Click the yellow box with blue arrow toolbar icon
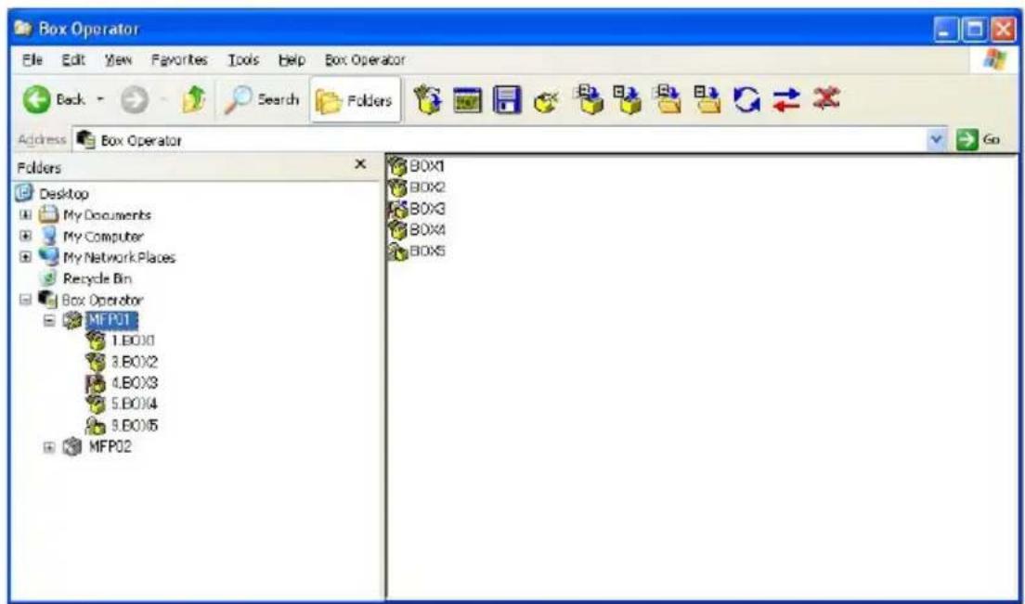This screenshot has width=1025, height=604. coord(427,100)
